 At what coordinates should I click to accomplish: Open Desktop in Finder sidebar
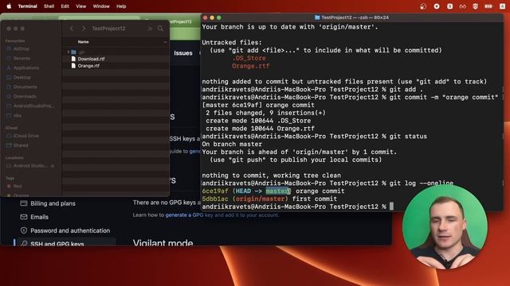tap(22, 78)
